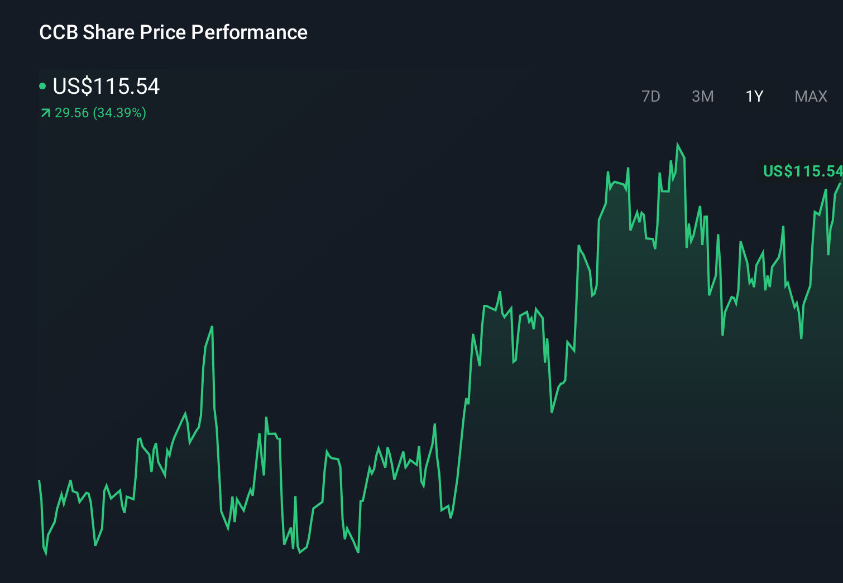Click the US$115.54 price tag on chart

(x=802, y=172)
